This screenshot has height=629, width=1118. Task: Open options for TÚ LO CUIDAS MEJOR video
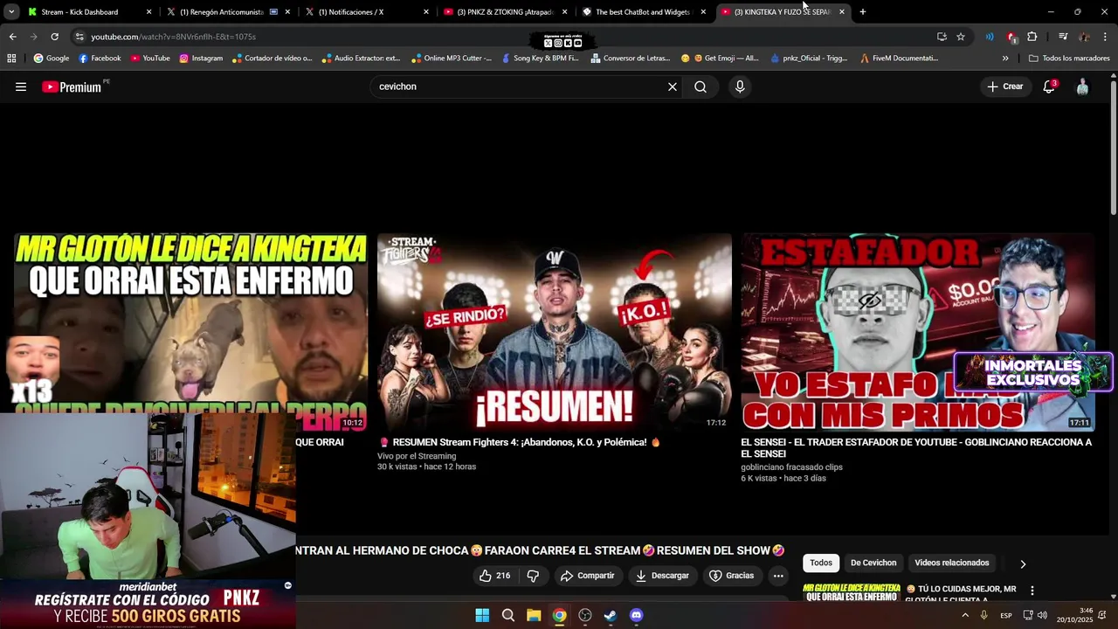click(x=1032, y=591)
